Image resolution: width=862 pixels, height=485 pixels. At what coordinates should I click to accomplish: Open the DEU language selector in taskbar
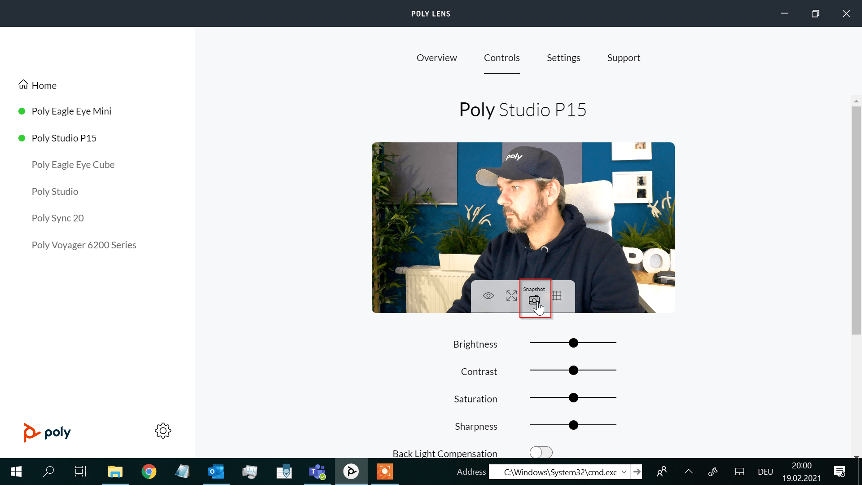click(x=765, y=472)
